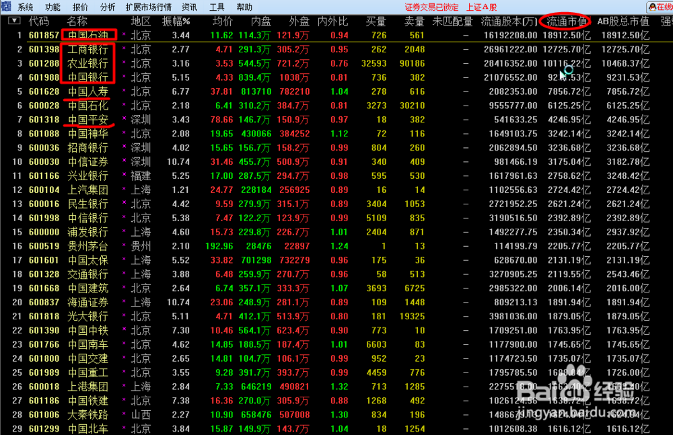Open the 帮助 menu

pyautogui.click(x=244, y=7)
